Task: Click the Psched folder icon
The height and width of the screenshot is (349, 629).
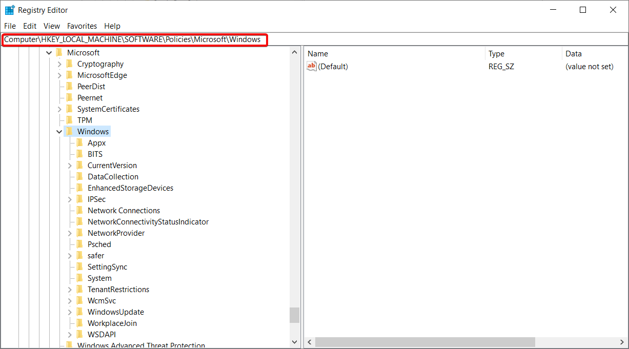Action: 79,244
